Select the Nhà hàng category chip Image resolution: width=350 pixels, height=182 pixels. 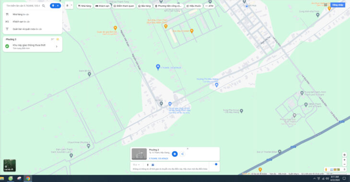[x=84, y=6]
